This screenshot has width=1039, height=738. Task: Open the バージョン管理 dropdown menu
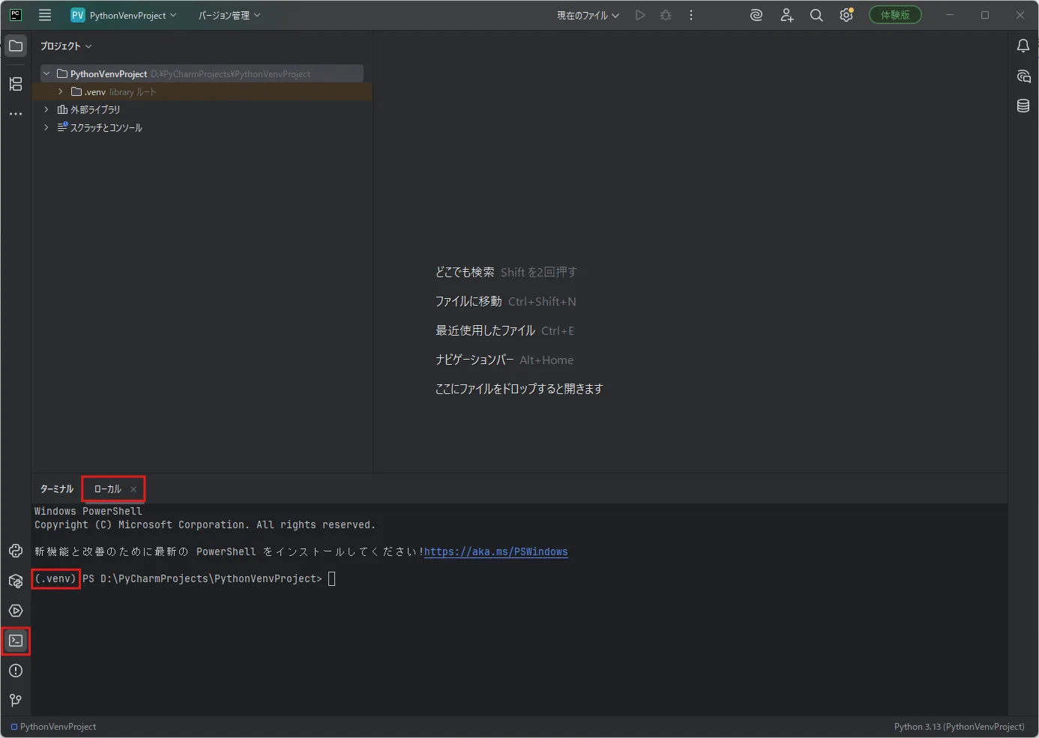[x=229, y=15]
